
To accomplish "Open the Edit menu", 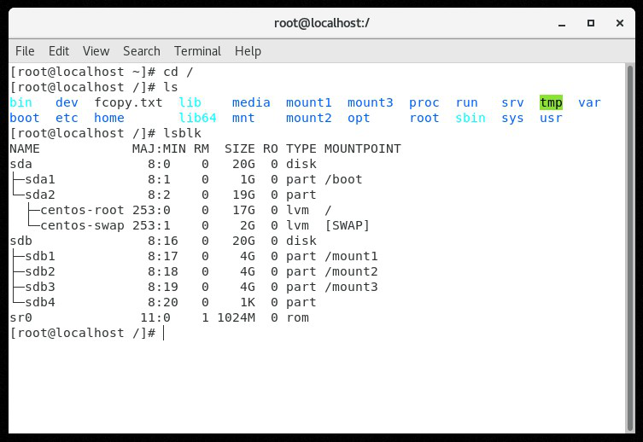I will tap(59, 51).
